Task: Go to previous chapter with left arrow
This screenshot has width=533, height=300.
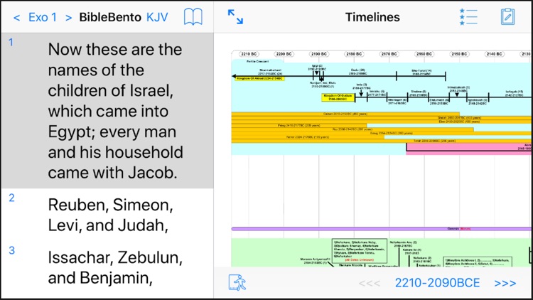Action: (16, 17)
